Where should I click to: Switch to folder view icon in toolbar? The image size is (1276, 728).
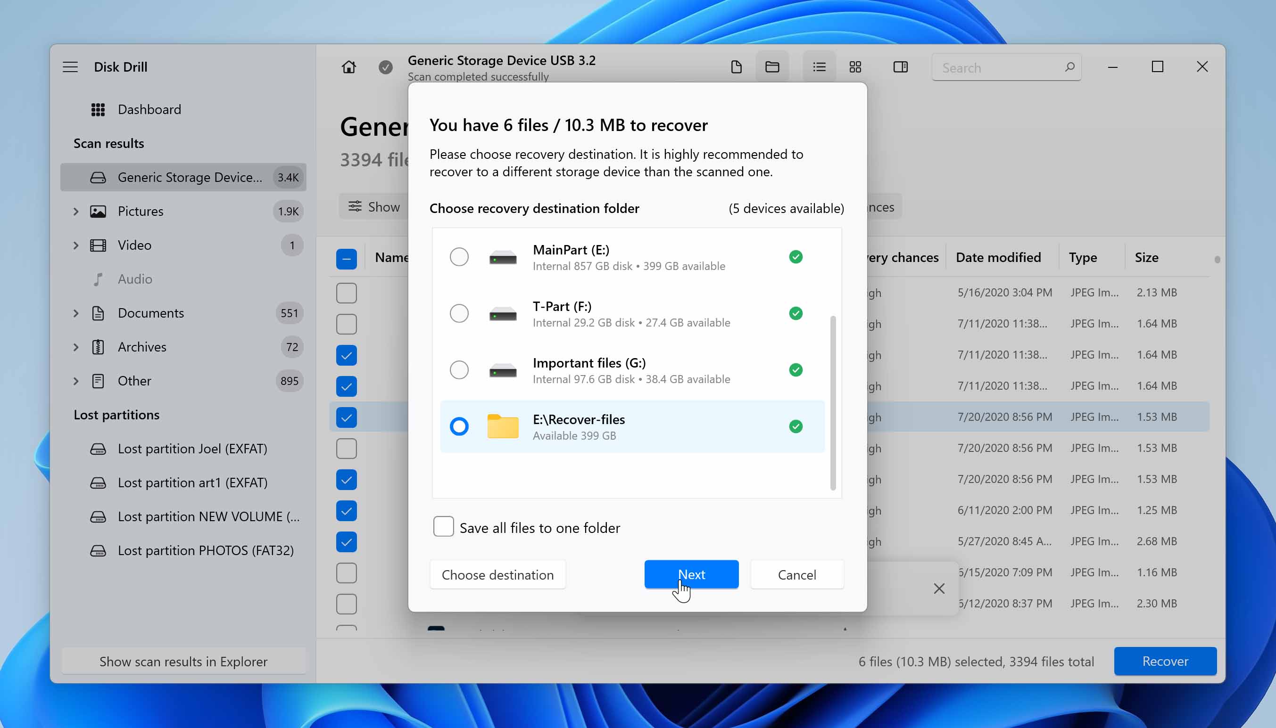(772, 67)
